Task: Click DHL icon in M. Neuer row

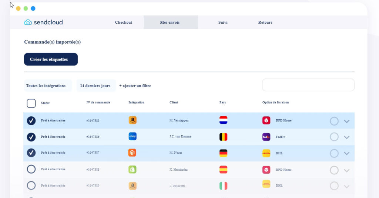Action: pyautogui.click(x=266, y=153)
